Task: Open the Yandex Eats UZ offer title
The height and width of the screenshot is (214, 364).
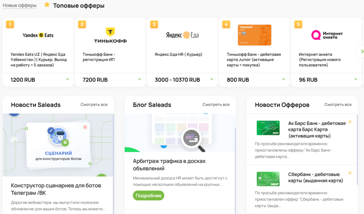Action: point(38,60)
